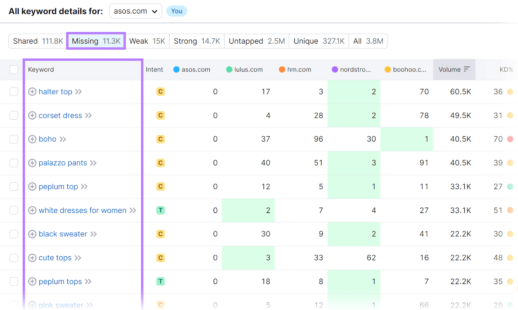This screenshot has width=518, height=310.
Task: Click the purple dot next to nordstrom column
Action: [x=334, y=69]
